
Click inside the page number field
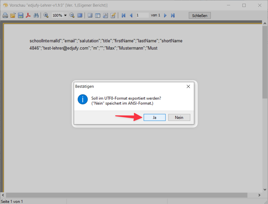click(143, 15)
